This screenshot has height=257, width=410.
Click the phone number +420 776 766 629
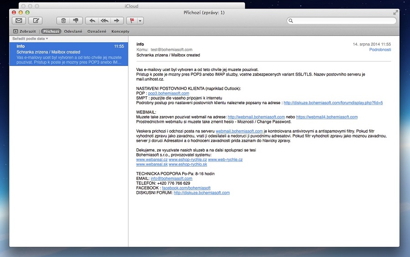[174, 183]
